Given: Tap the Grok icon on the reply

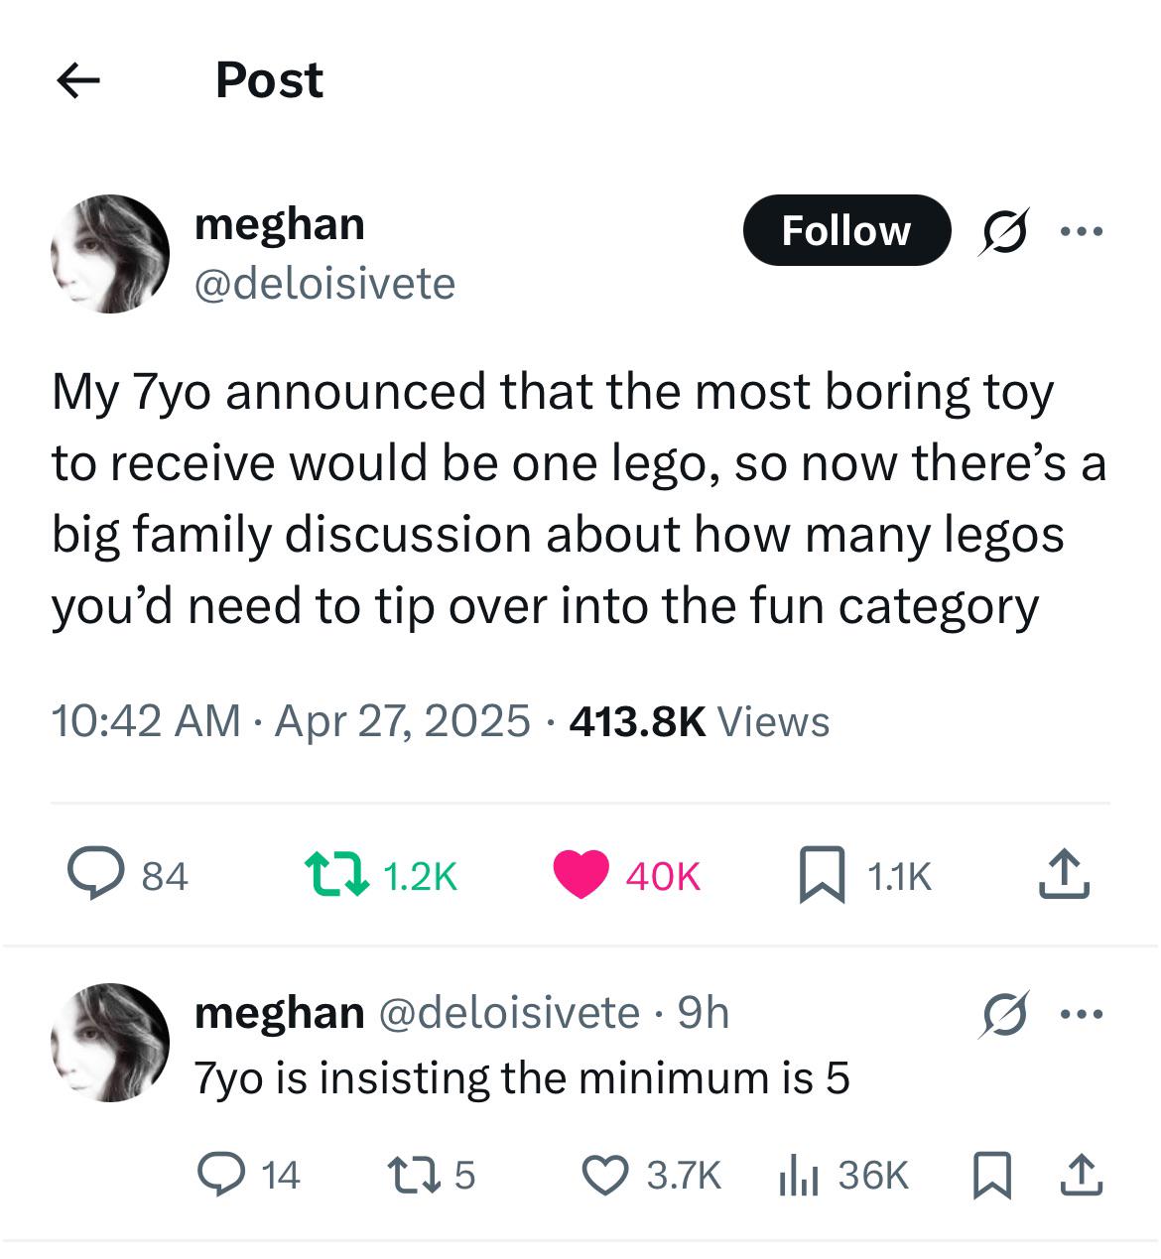Looking at the screenshot, I should coord(1004,1014).
